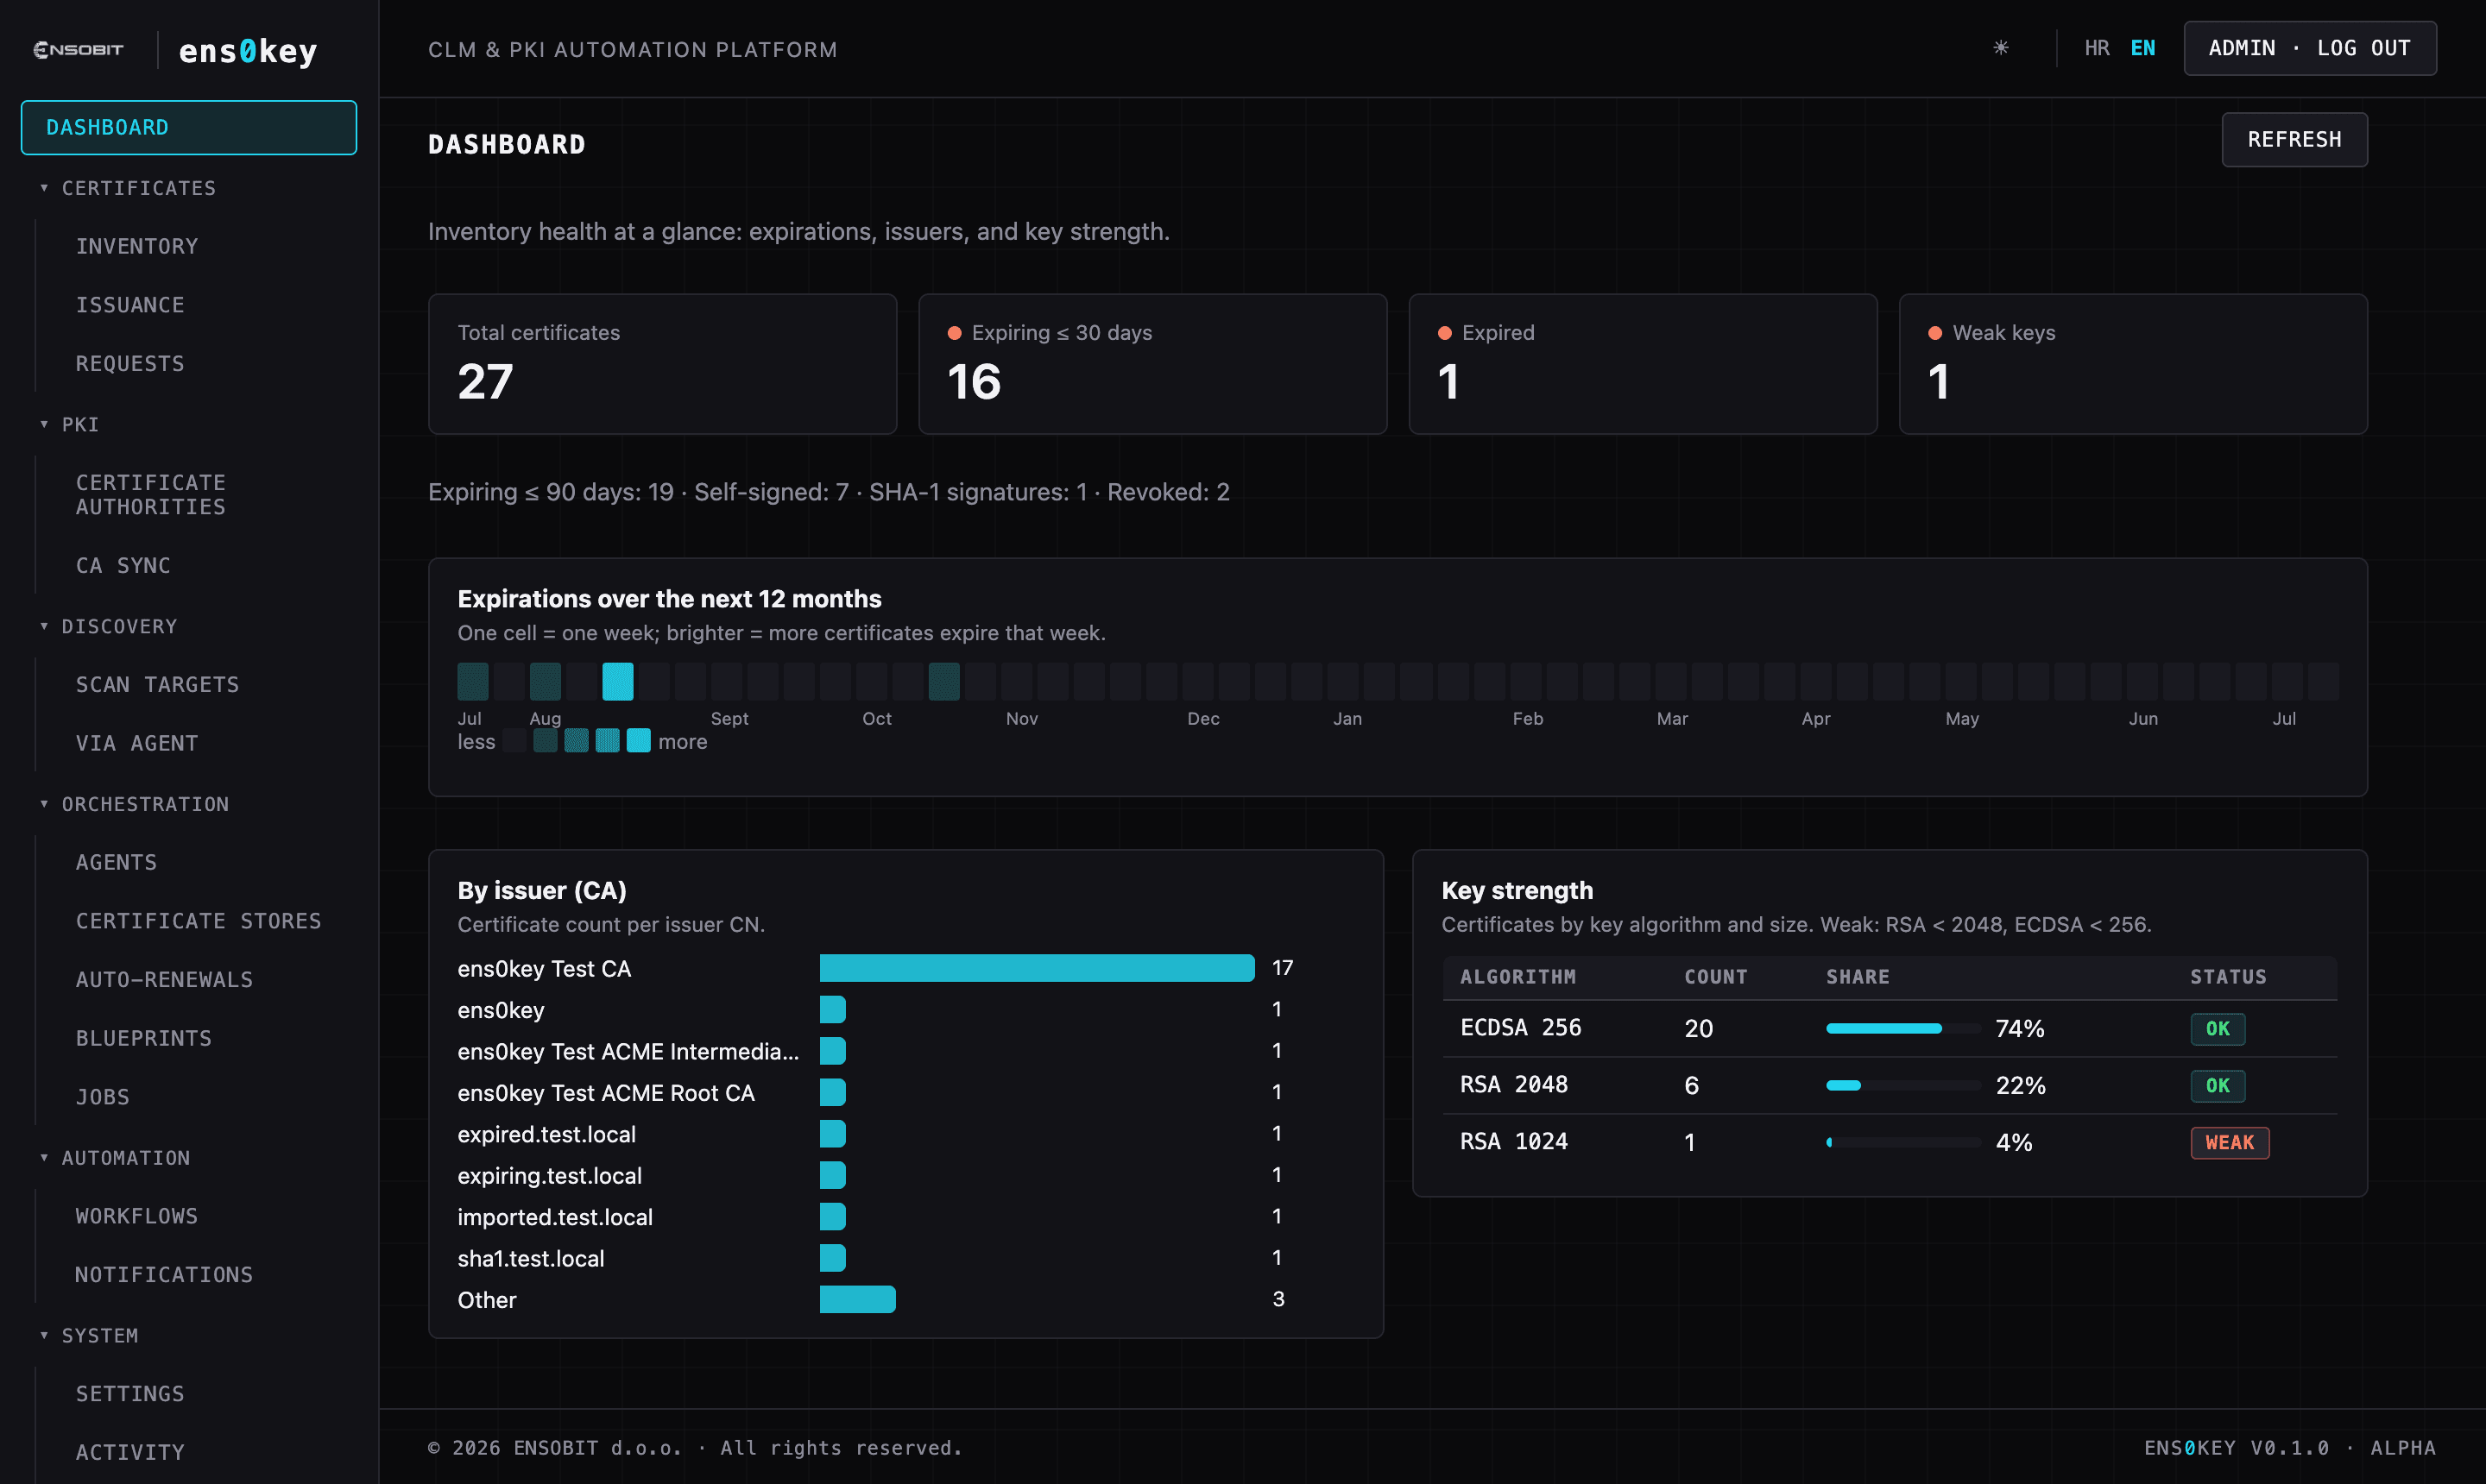This screenshot has height=1484, width=2486.
Task: Select the RSA 1024 row label
Action: coord(1513,1142)
